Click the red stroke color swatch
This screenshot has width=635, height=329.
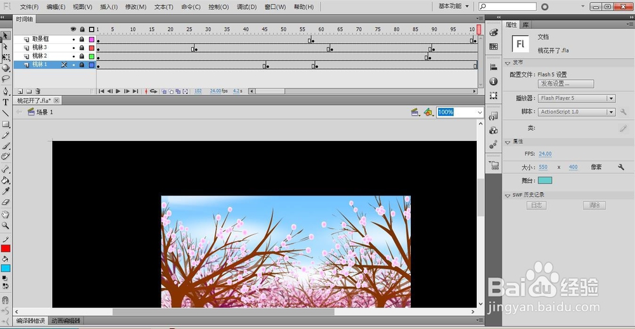(x=6, y=248)
